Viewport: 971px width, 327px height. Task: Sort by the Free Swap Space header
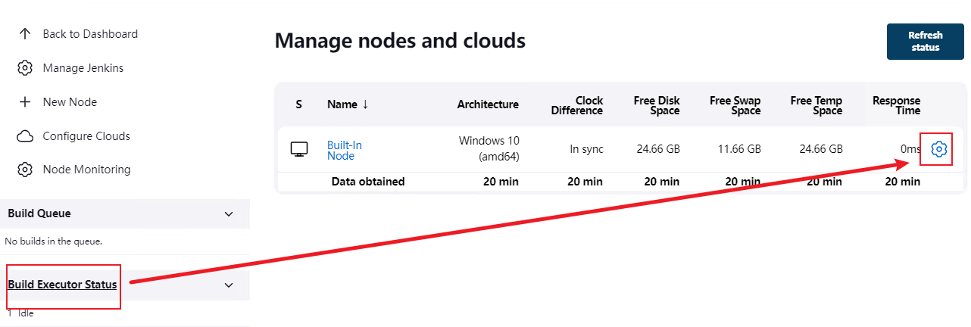[x=735, y=105]
